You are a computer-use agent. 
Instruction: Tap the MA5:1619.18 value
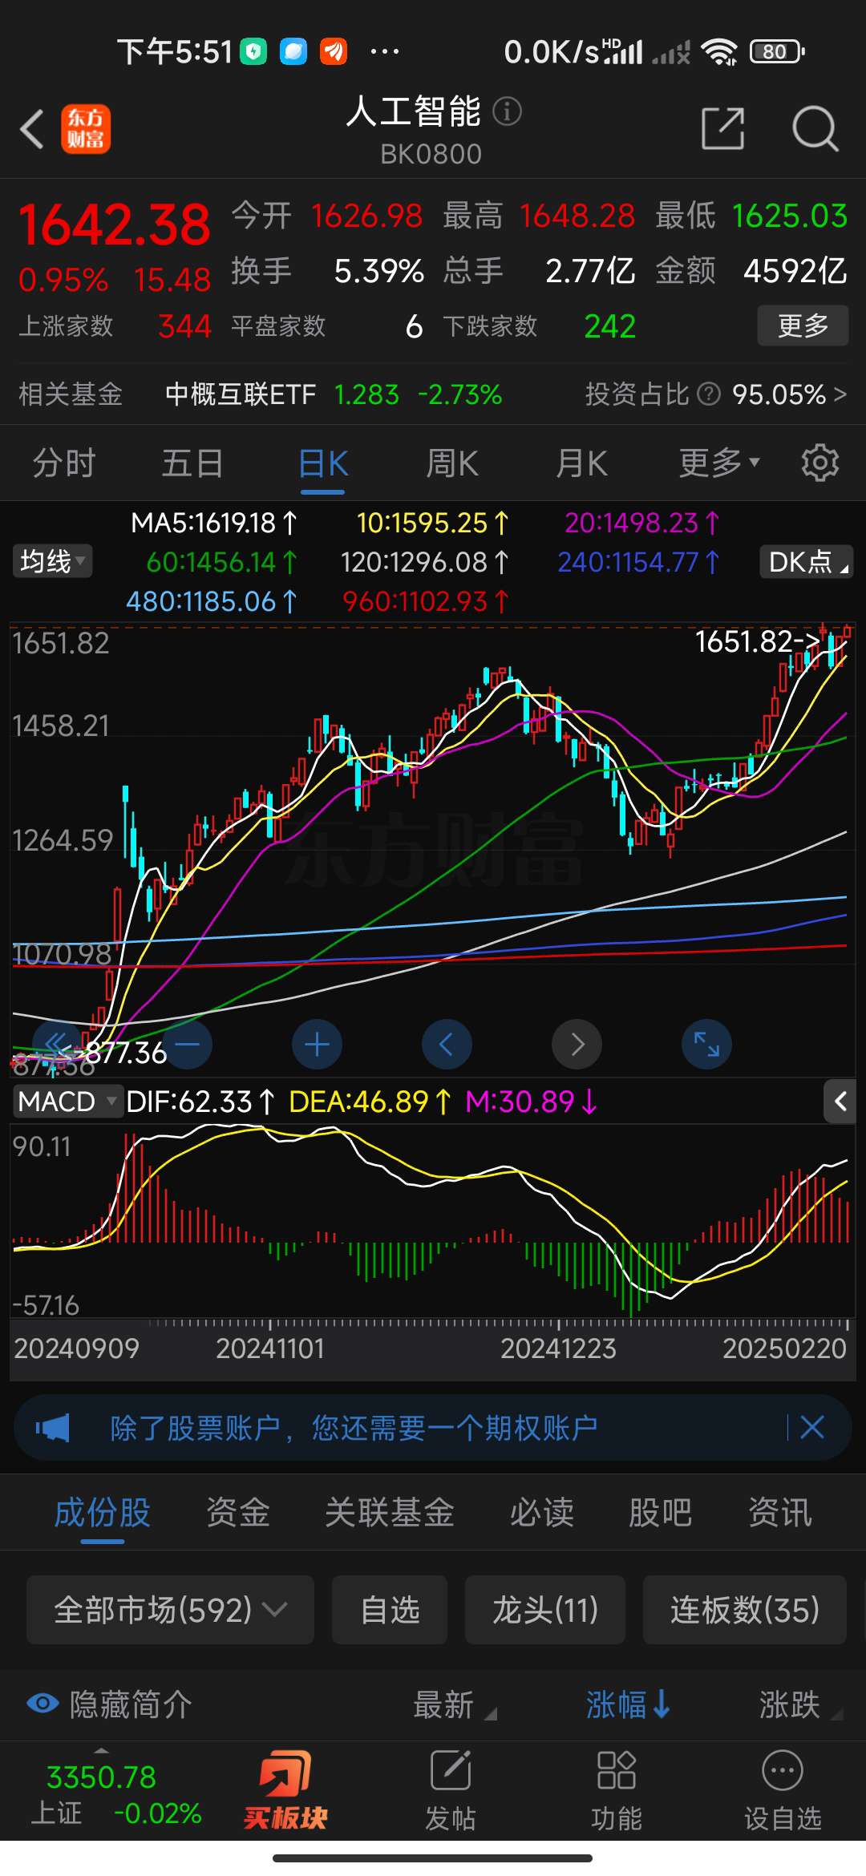[214, 524]
